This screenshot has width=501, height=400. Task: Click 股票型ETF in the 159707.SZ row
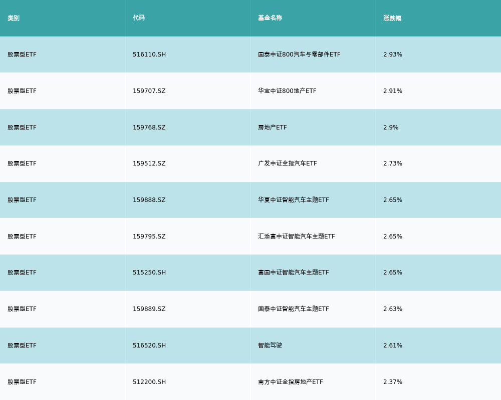click(x=22, y=91)
